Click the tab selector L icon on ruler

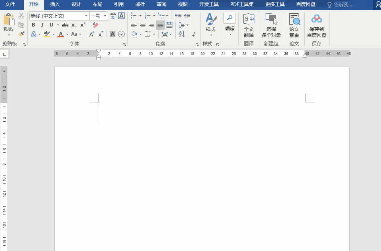pyautogui.click(x=4, y=54)
